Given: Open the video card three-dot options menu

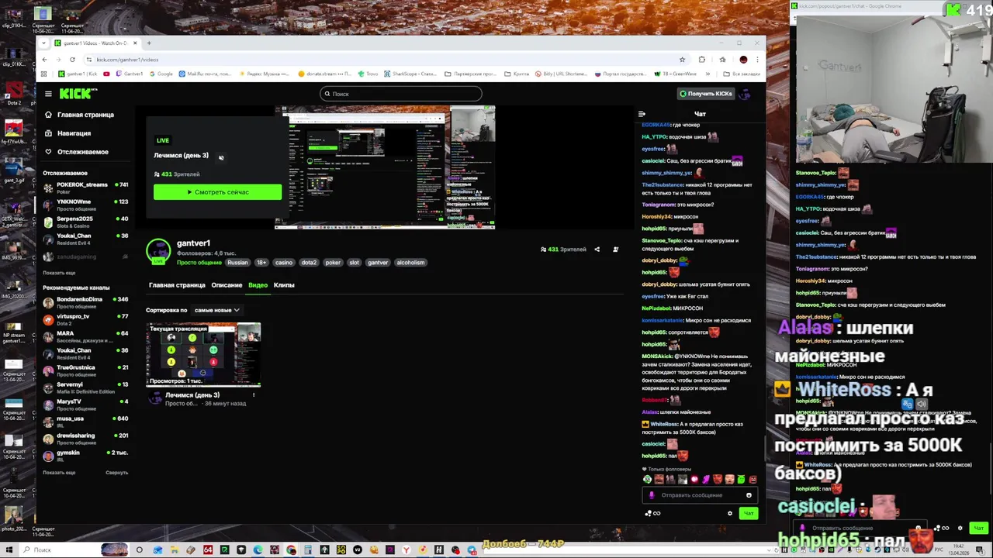Looking at the screenshot, I should click(x=253, y=395).
